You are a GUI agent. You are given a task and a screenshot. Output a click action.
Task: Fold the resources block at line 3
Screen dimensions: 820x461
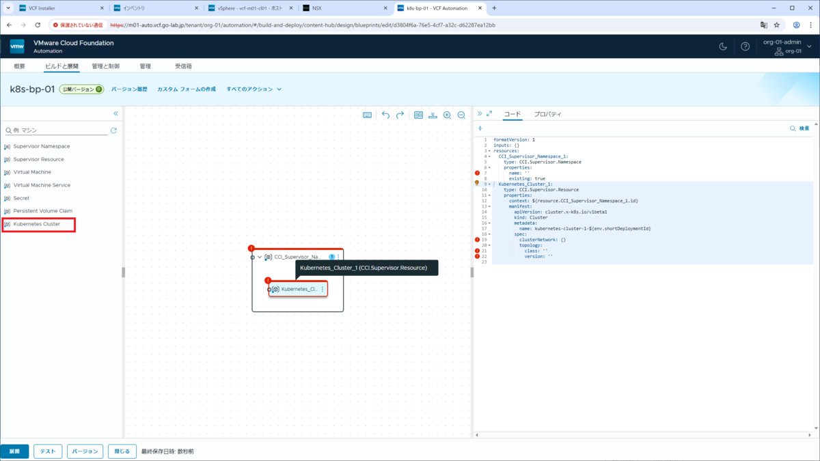[x=489, y=151]
